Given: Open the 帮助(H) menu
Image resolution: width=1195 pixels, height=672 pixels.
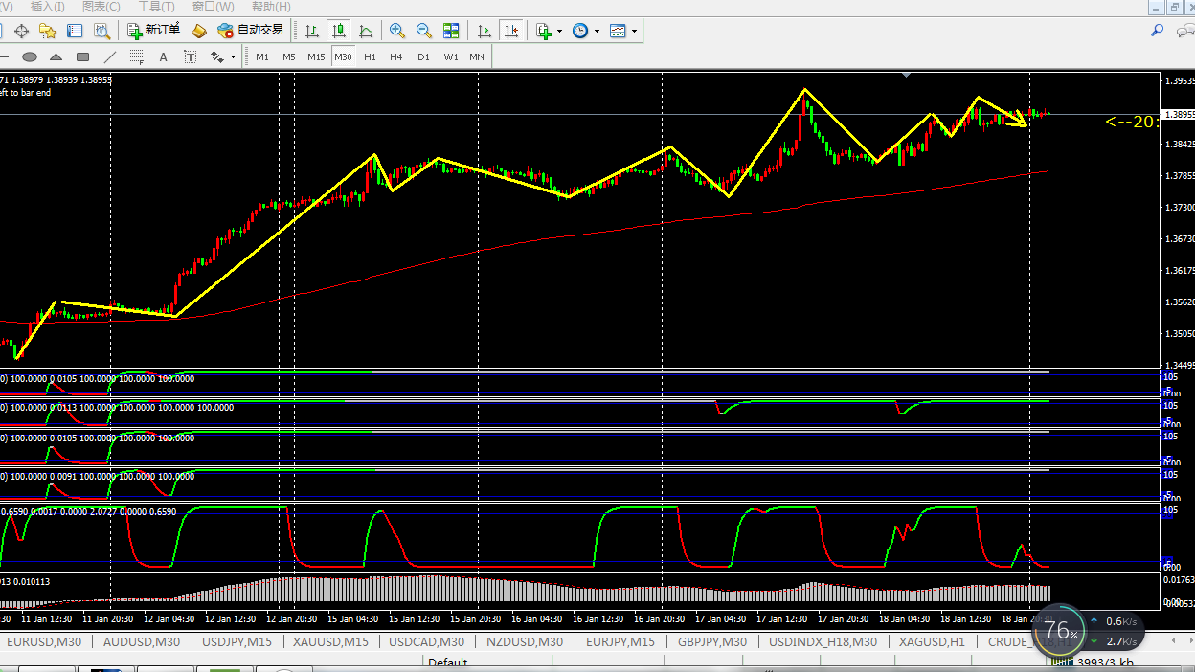Looking at the screenshot, I should pyautogui.click(x=271, y=7).
